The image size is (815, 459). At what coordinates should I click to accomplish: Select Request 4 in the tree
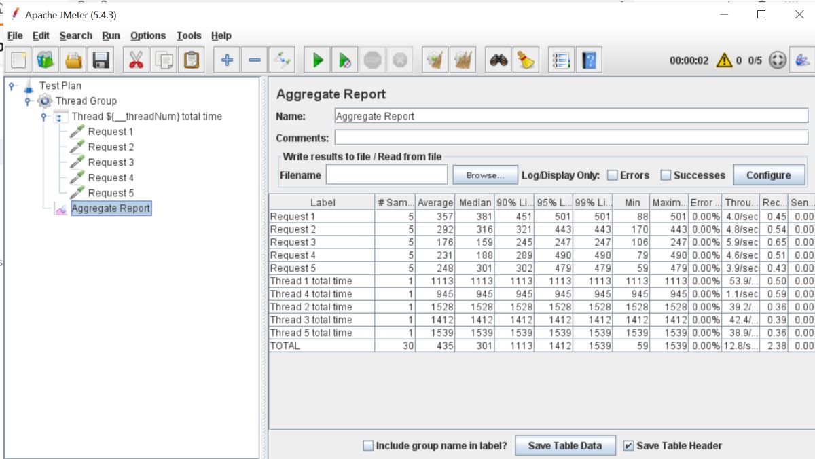[x=111, y=178]
